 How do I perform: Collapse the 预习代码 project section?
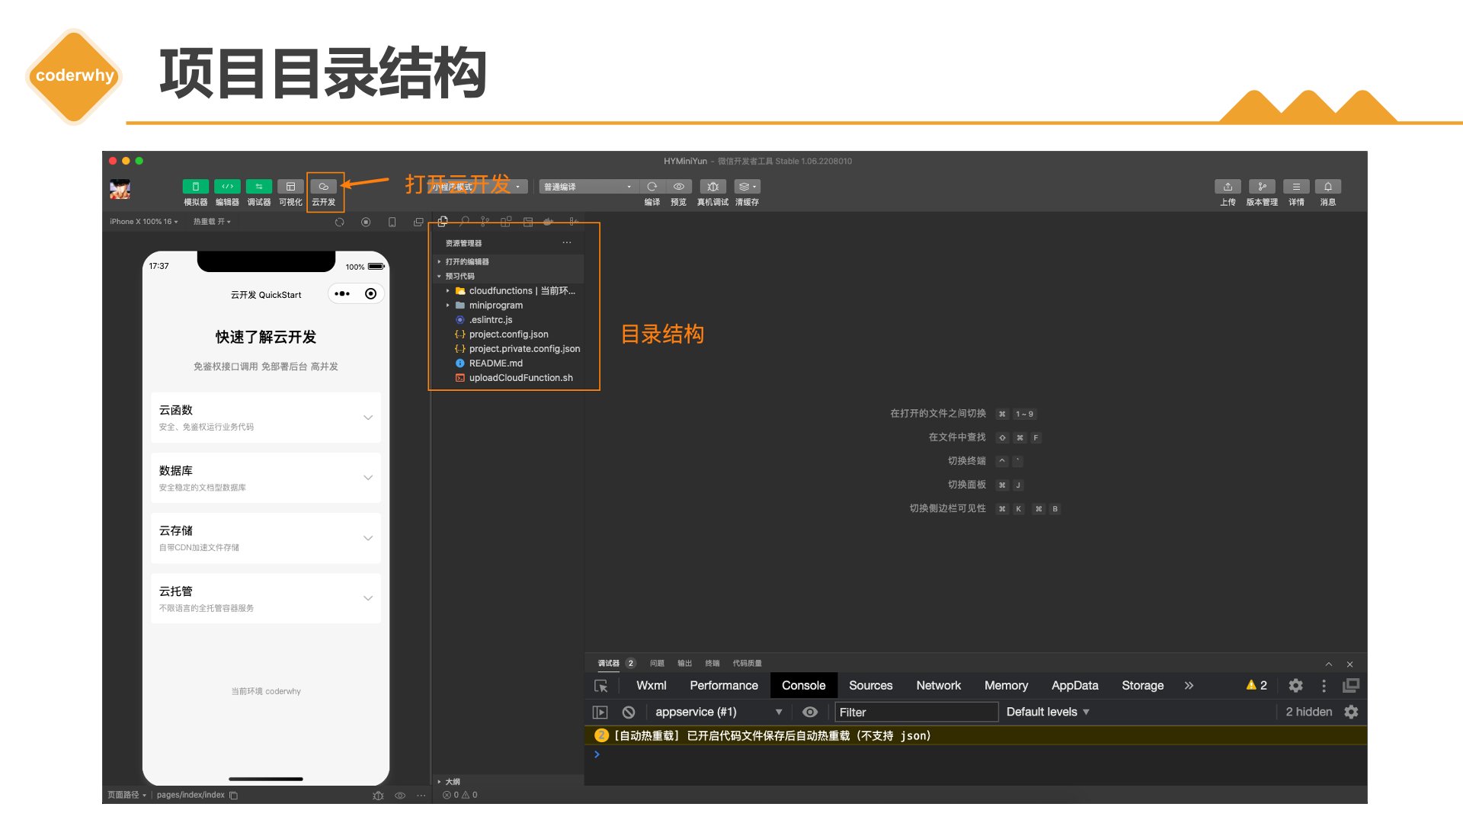coord(508,276)
